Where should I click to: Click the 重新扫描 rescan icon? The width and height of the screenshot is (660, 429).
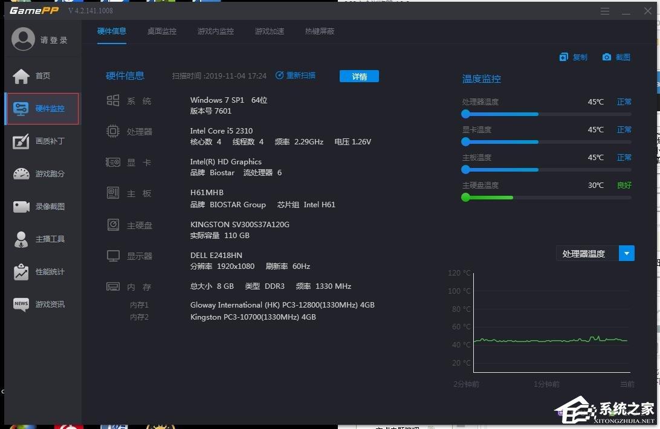(279, 76)
